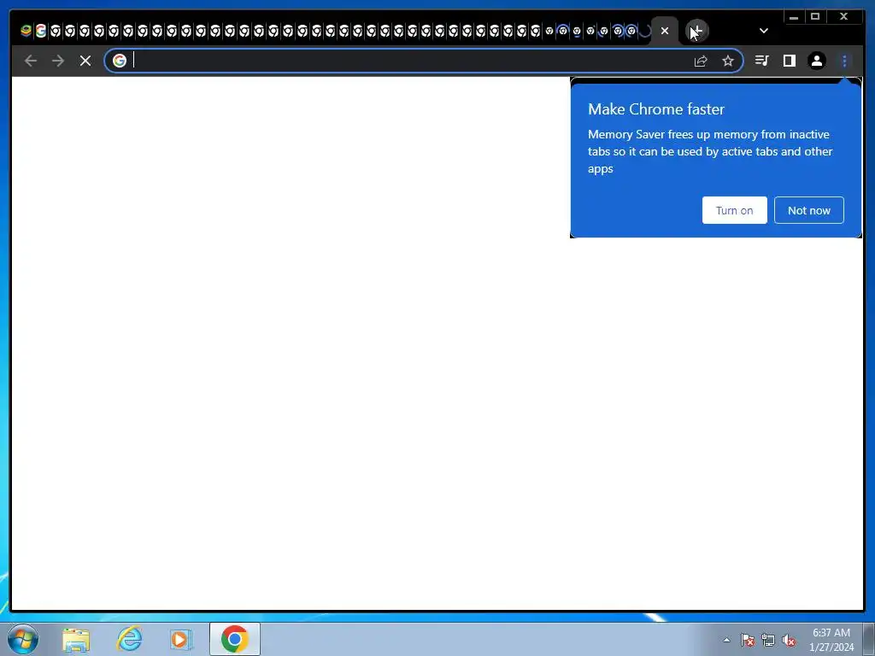The height and width of the screenshot is (656, 875).
Task: Click the muted volume tray icon
Action: [789, 640]
